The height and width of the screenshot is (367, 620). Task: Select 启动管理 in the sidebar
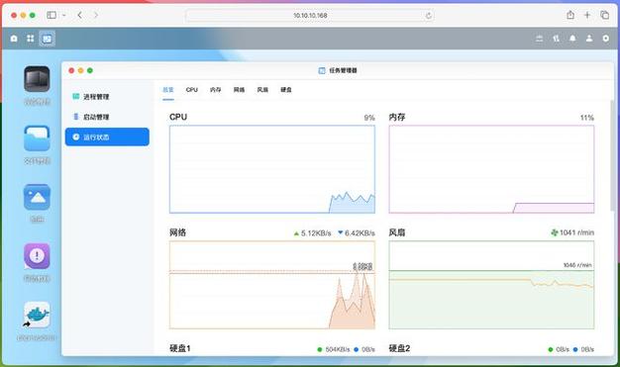click(x=107, y=117)
